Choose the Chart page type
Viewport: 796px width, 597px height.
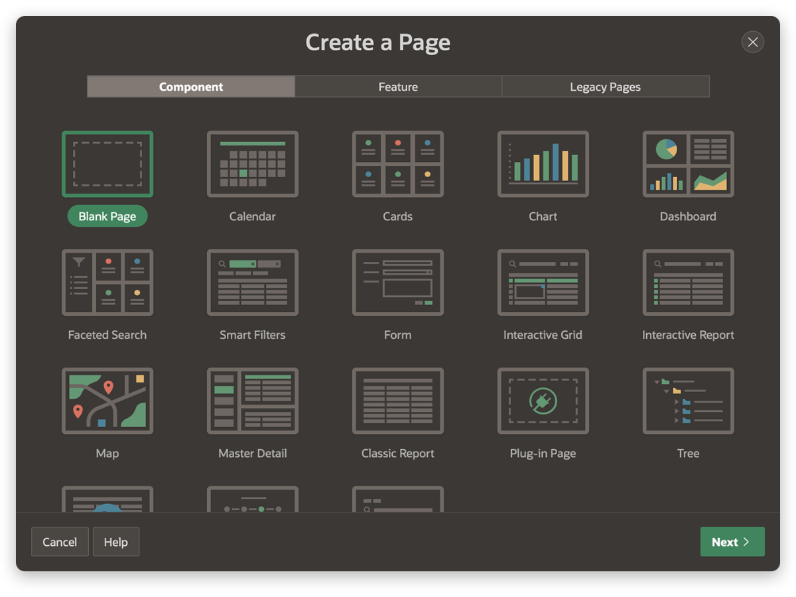click(x=543, y=164)
